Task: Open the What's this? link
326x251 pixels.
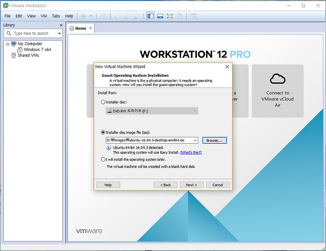Action: coord(191,152)
